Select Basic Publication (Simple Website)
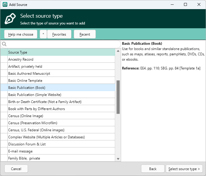The image size is (206, 176). (x=58, y=94)
